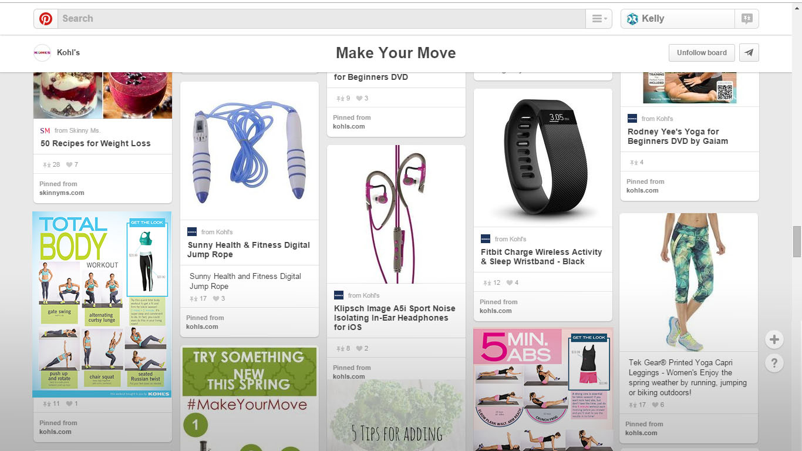802x451 pixels.
Task: Click like heart on Fitbit pin
Action: click(x=510, y=282)
